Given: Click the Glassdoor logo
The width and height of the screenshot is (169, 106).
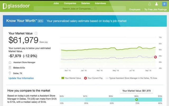Looking at the screenshot, I should [16, 6].
